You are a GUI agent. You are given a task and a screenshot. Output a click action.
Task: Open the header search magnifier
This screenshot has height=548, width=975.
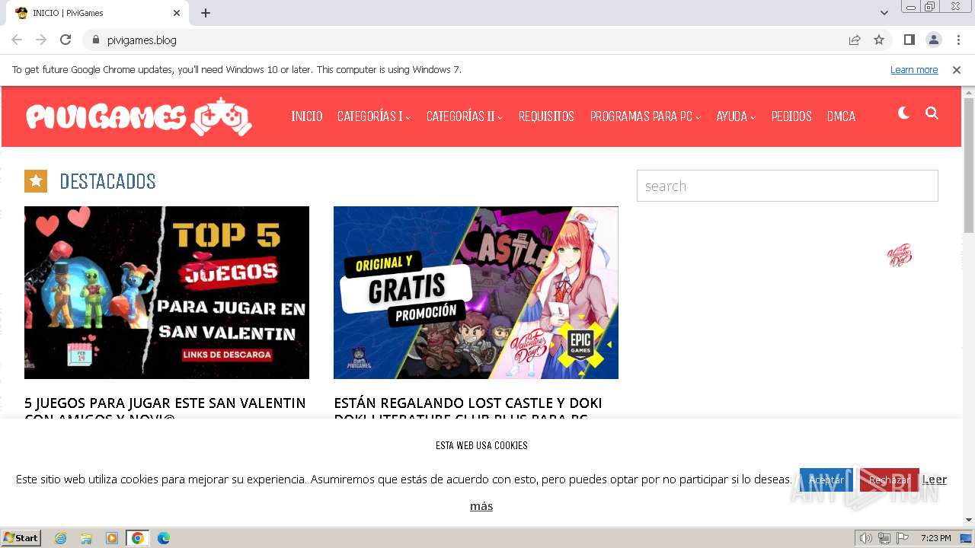932,113
